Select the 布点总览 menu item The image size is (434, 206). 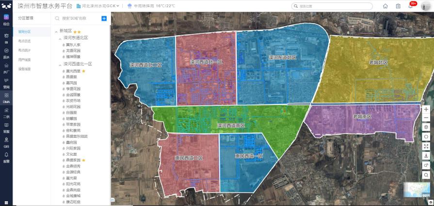pyautogui.click(x=24, y=41)
